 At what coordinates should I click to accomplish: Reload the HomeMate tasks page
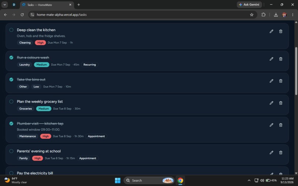coord(22,15)
